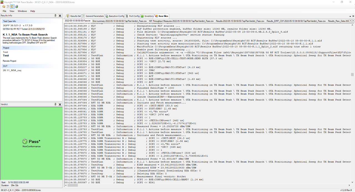Close the Results Info panel
The image size is (355, 192).
click(60, 16)
